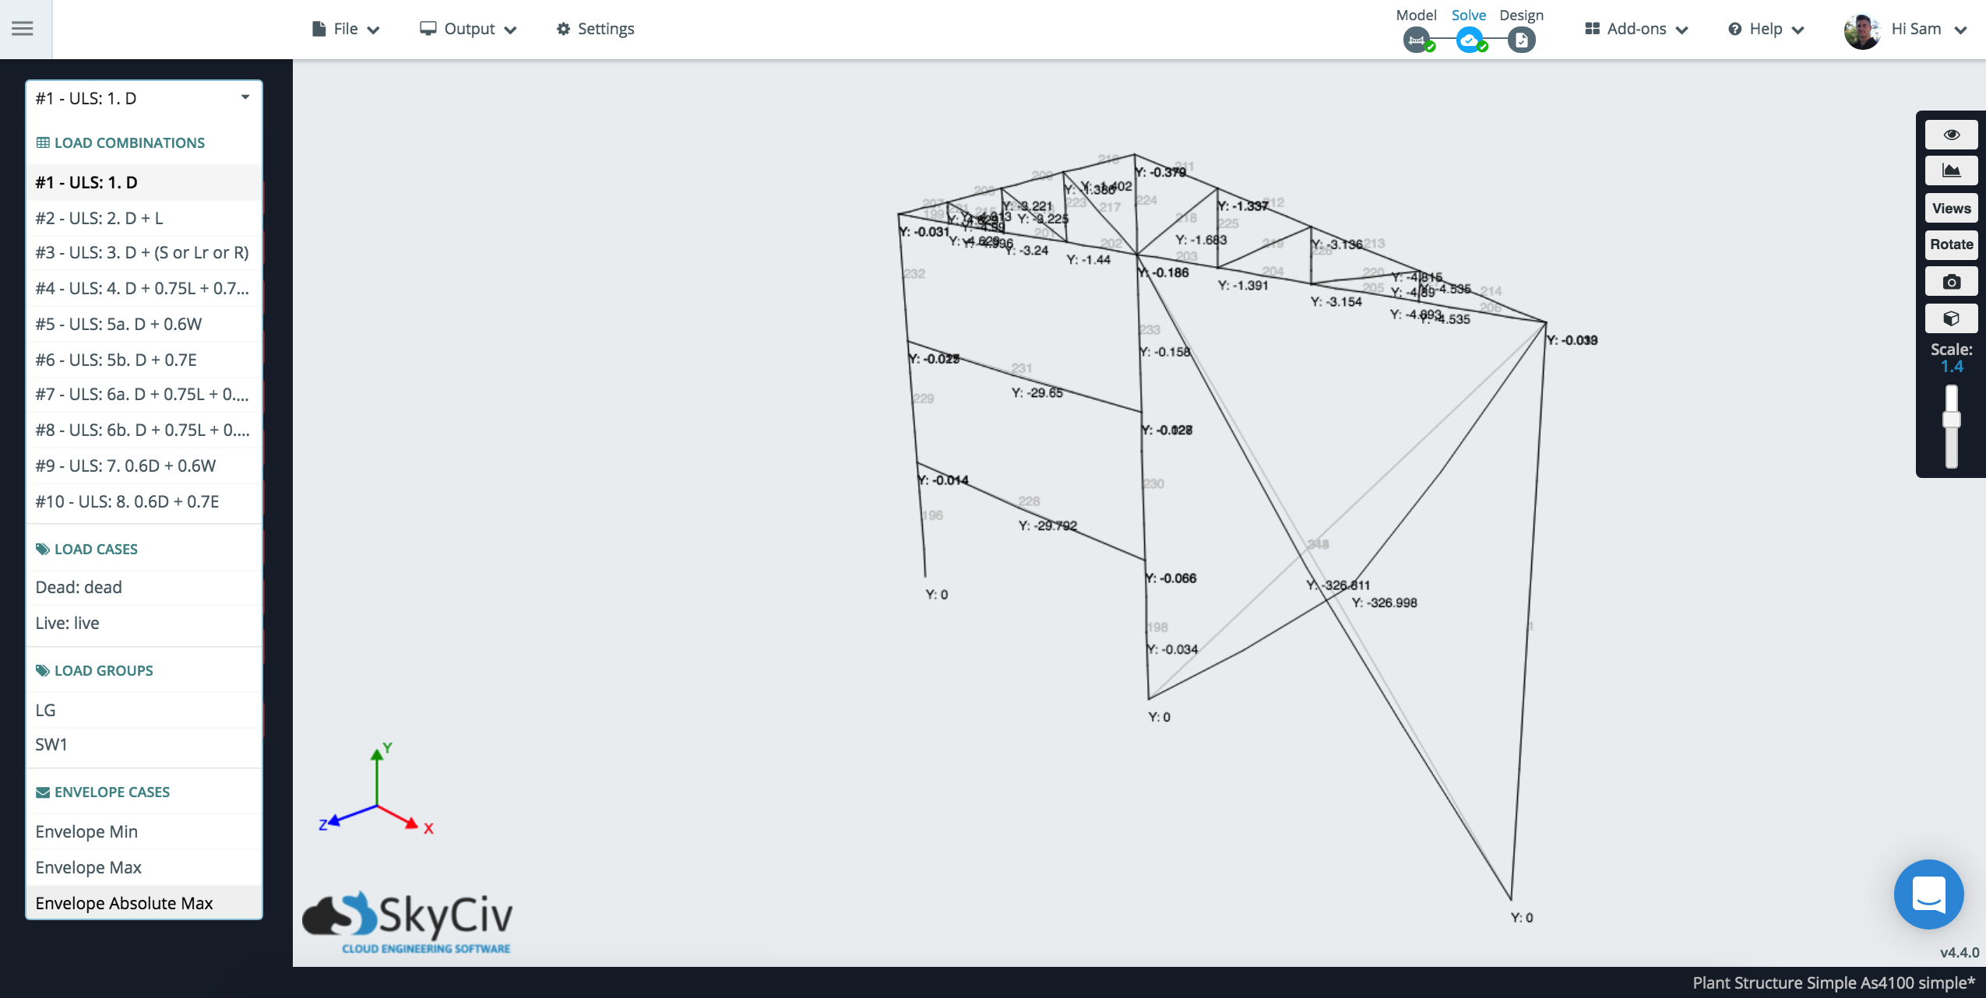Click the Rotate button

(x=1951, y=244)
